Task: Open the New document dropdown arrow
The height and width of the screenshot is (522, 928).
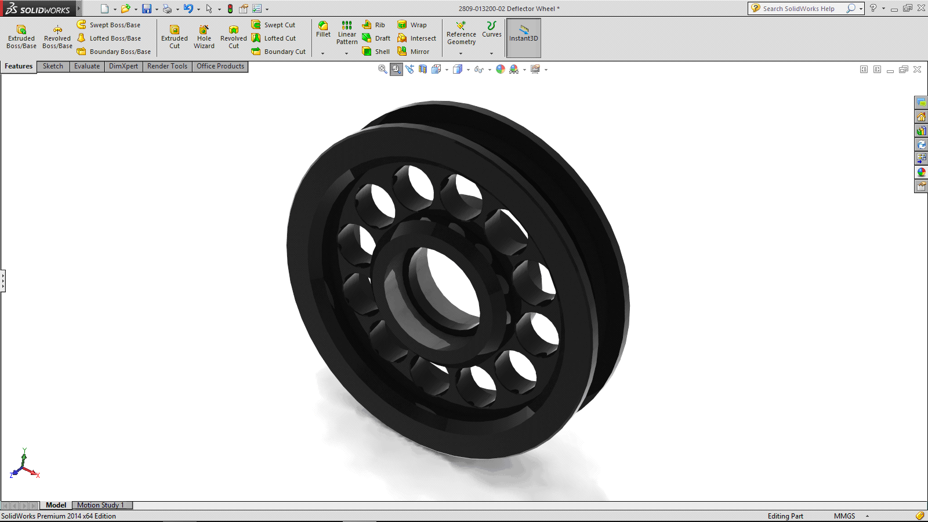Action: (x=115, y=9)
